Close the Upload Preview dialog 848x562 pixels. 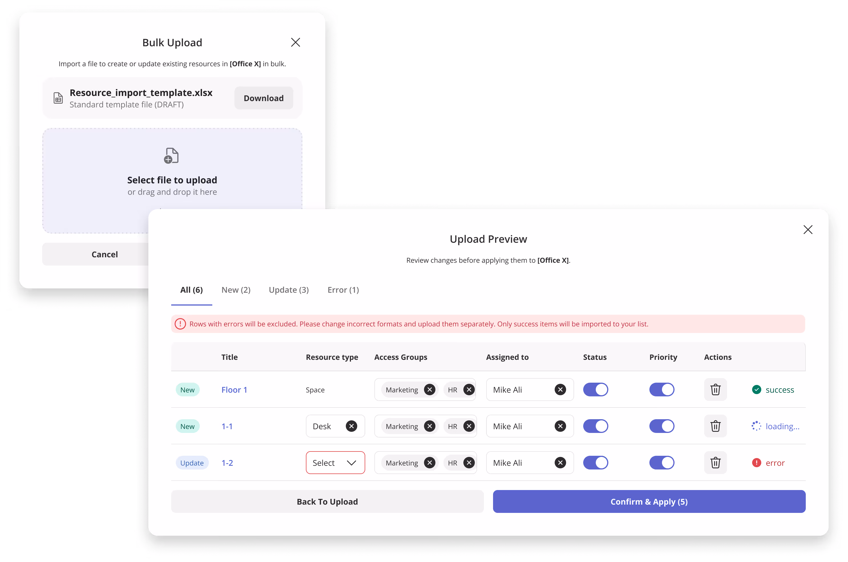coord(808,229)
